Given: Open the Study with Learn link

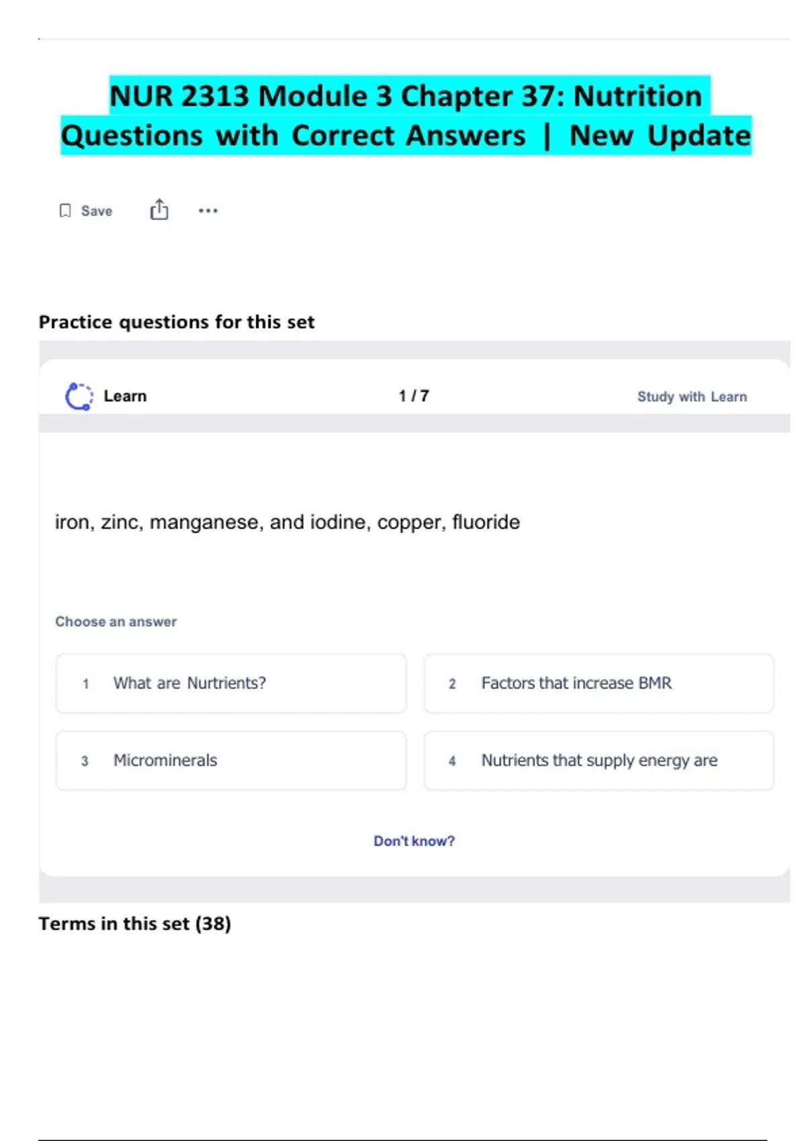Looking at the screenshot, I should 692,397.
